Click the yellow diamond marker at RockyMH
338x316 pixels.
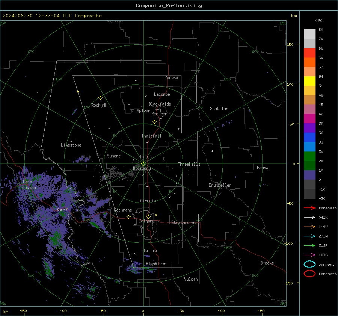pyautogui.click(x=100, y=98)
